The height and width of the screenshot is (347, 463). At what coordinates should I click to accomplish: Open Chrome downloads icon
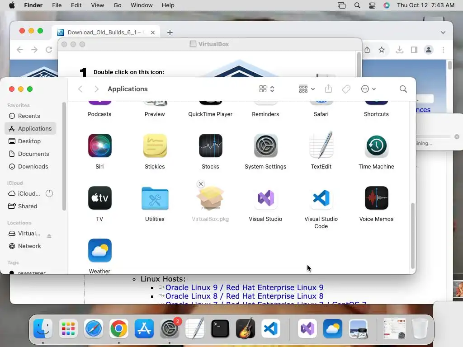tap(400, 50)
